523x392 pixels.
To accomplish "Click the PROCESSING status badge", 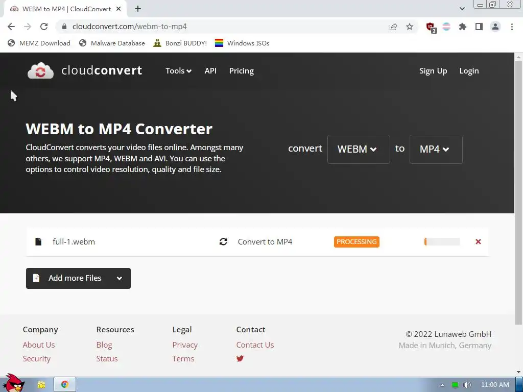I will click(356, 241).
